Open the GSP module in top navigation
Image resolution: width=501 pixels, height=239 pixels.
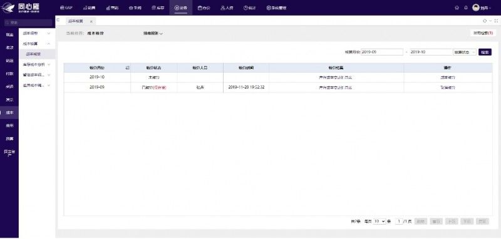[x=66, y=8]
